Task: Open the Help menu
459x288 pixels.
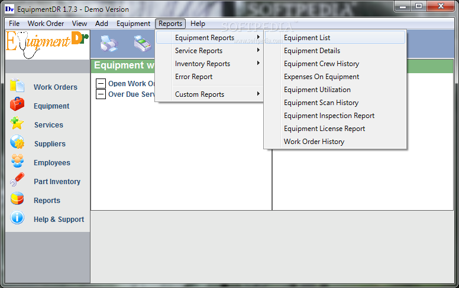Action: tap(198, 24)
